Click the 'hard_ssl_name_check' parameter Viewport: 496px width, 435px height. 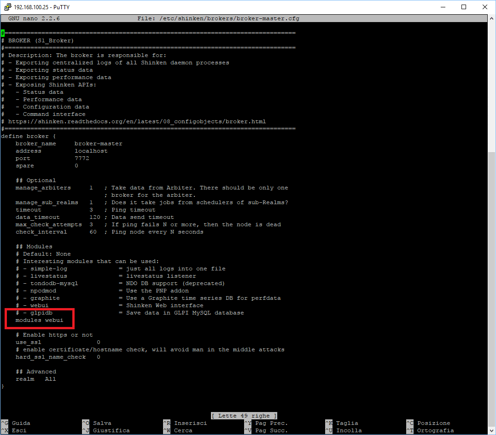(x=51, y=357)
